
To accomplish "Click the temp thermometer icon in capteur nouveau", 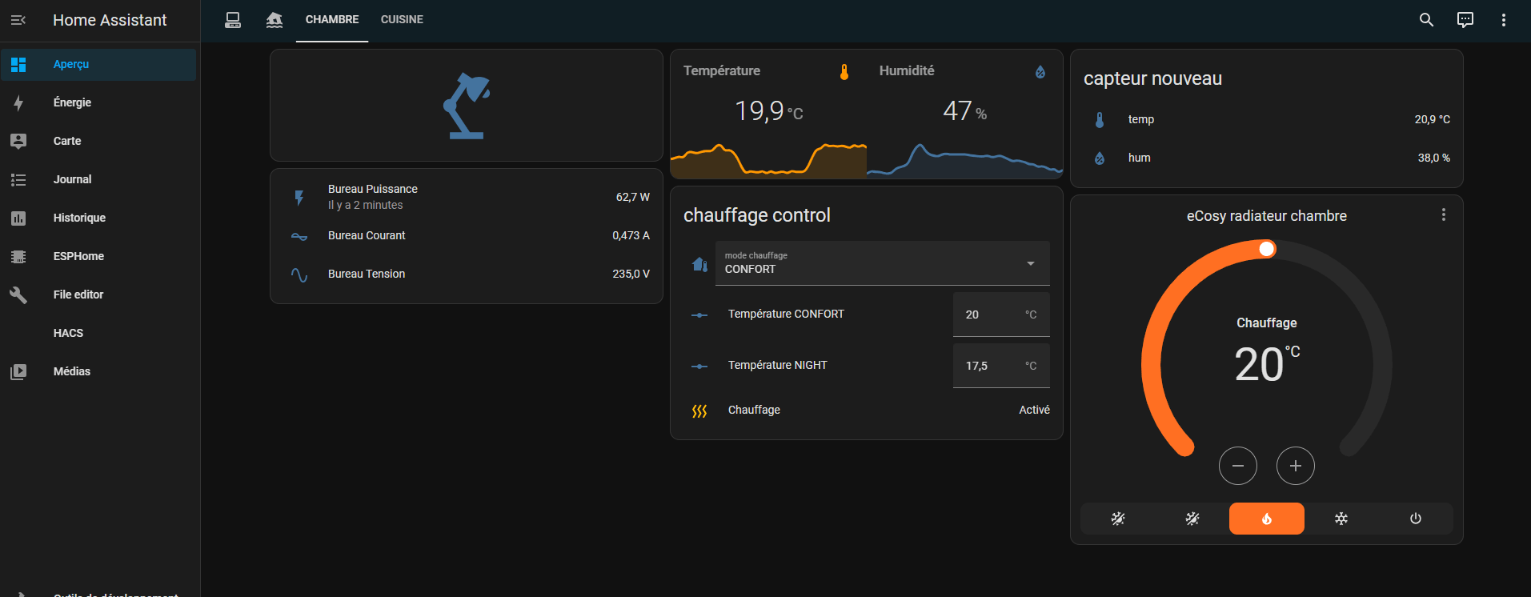I will [1100, 120].
